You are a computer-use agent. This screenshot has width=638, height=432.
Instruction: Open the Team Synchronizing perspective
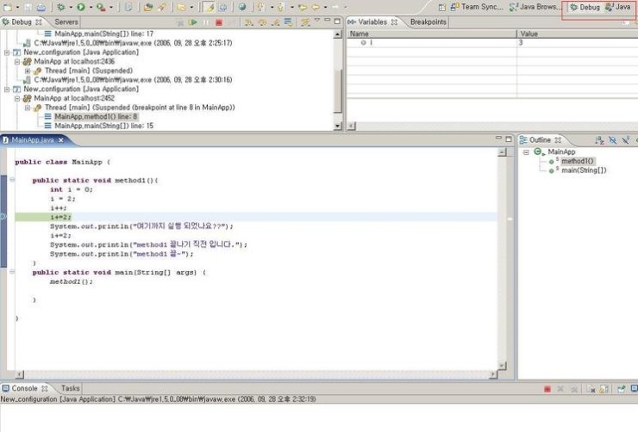tap(477, 7)
